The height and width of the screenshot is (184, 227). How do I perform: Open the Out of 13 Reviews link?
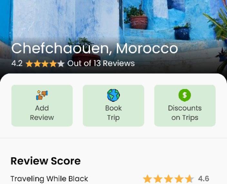[x=101, y=64]
